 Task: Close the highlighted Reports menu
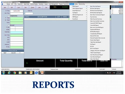[72, 4]
